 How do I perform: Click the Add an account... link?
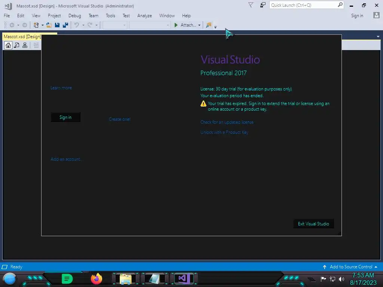click(67, 159)
